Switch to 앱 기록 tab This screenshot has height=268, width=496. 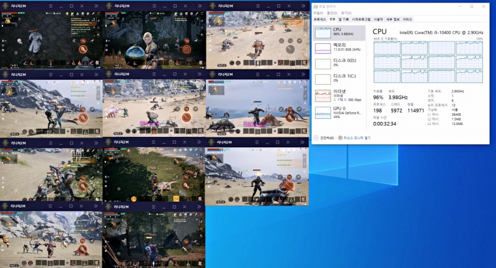coord(343,19)
